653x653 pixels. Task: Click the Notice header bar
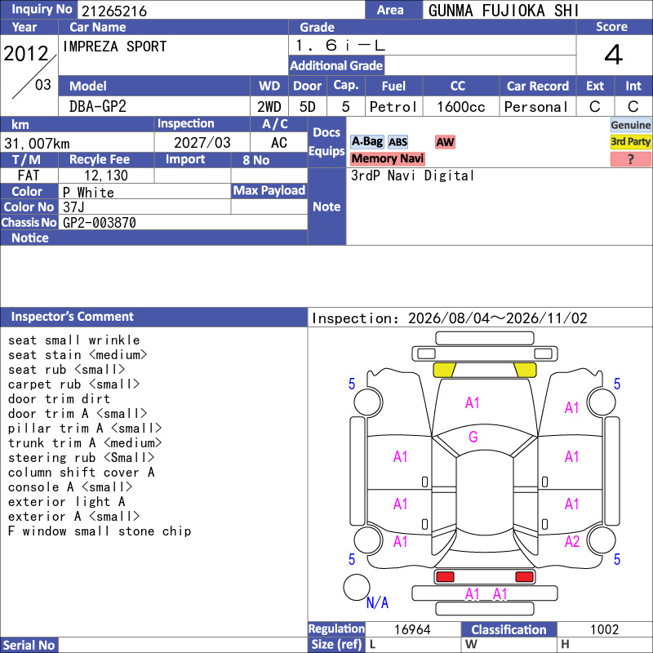153,238
